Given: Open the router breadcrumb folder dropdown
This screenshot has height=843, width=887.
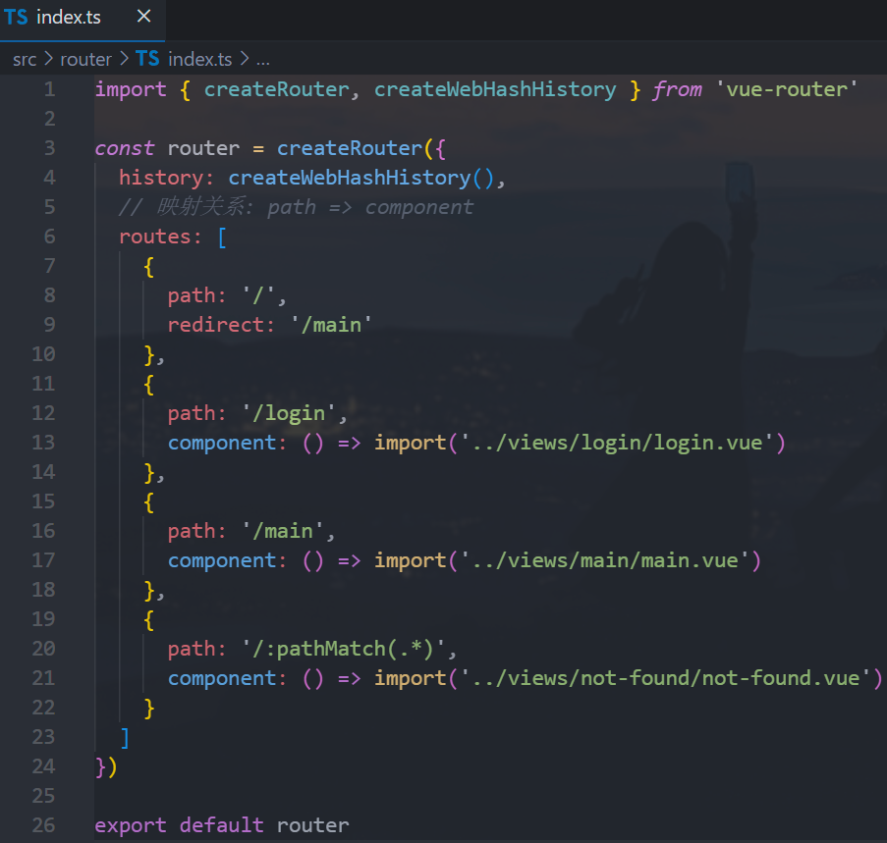Looking at the screenshot, I should tap(85, 60).
